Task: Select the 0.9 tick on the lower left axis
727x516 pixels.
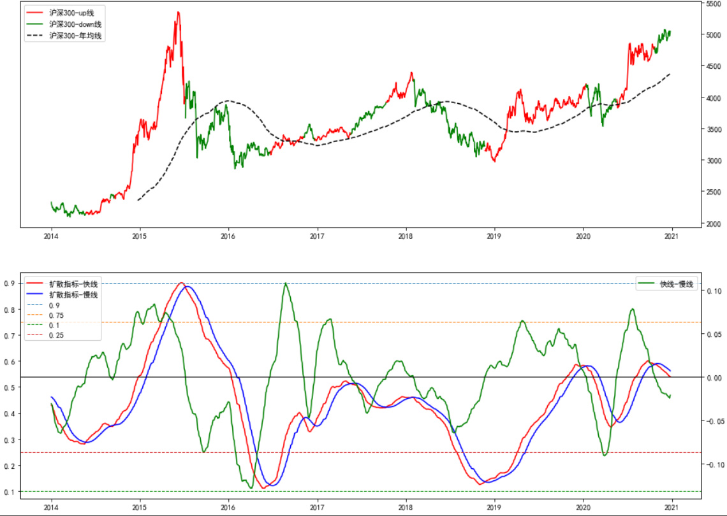Action: (x=10, y=283)
